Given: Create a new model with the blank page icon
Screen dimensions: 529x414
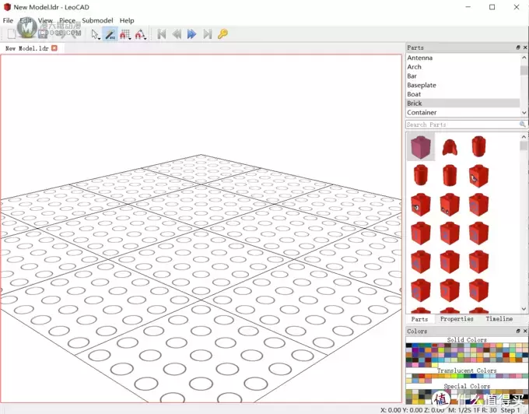Looking at the screenshot, I should pos(12,34).
